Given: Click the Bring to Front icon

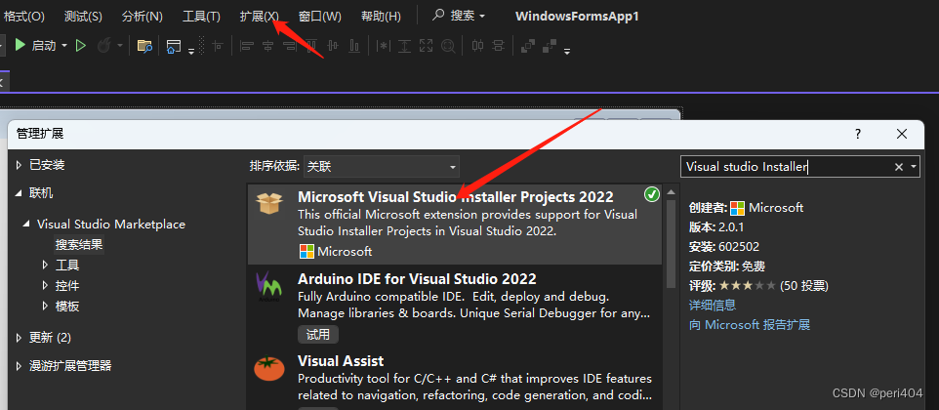Looking at the screenshot, I should click(528, 46).
